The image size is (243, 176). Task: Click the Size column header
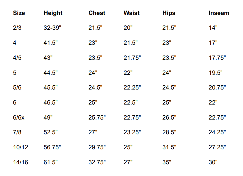[x=19, y=13]
